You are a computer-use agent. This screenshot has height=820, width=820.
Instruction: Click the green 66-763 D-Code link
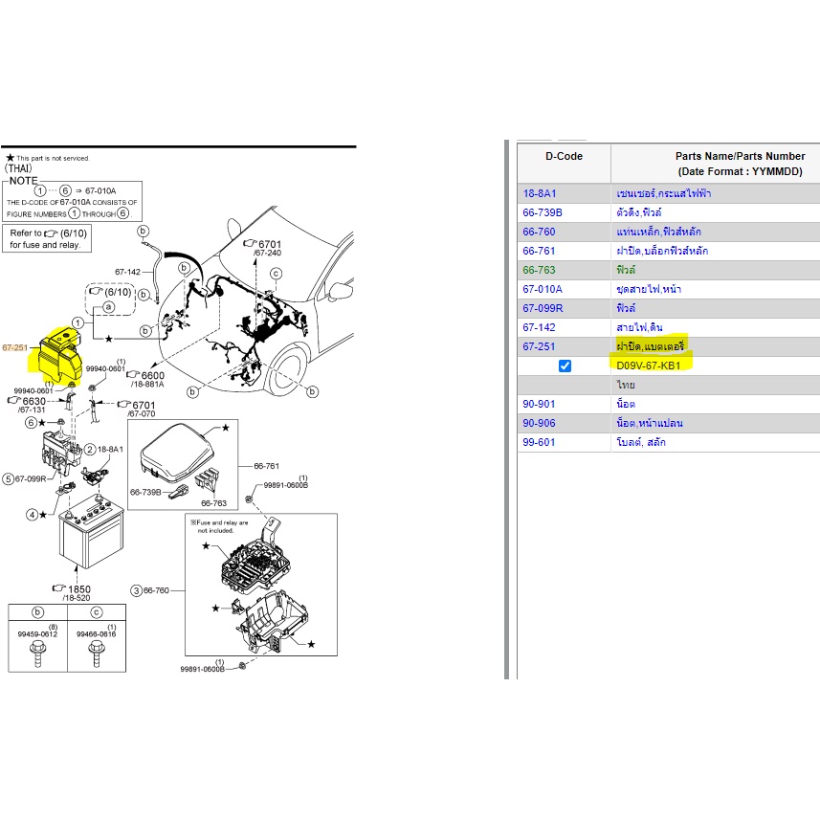pos(539,270)
